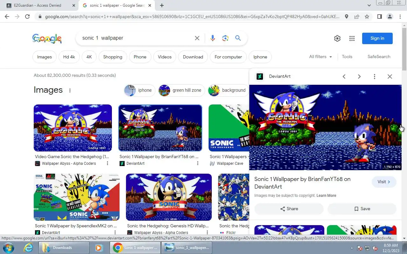Bookmark this page with the star icon
This screenshot has width=407, height=254.
coord(367,17)
